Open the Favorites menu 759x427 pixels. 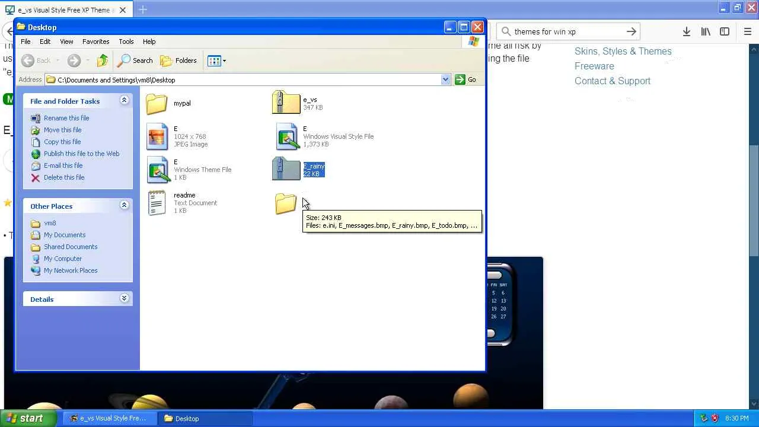pos(96,42)
